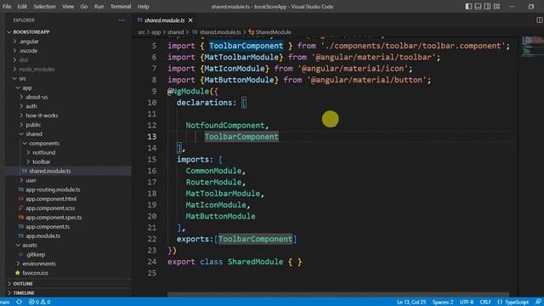Viewport: 544px width, 306px height.
Task: Expand the environments folder
Action: (39, 263)
